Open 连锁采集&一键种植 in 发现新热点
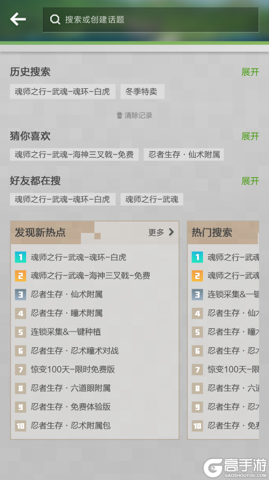269x480 pixels. click(66, 332)
